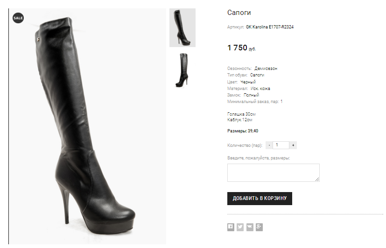Click the Сапоги product title
The height and width of the screenshot is (248, 386).
239,13
